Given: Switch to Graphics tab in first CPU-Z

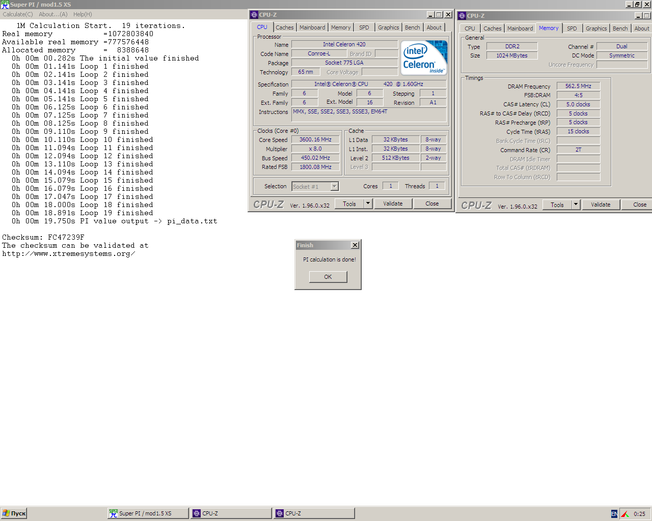Looking at the screenshot, I should [x=389, y=27].
